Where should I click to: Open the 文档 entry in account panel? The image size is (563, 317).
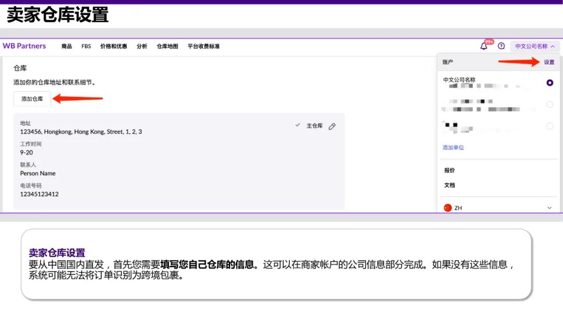[450, 184]
